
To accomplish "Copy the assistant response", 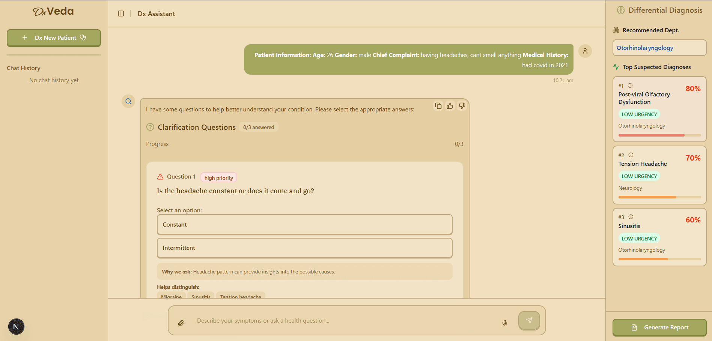I will click(438, 106).
